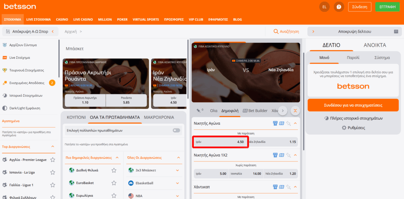Click the Live Στοίχημα icon in sidebar
The width and height of the screenshot is (404, 199).
pos(5,58)
